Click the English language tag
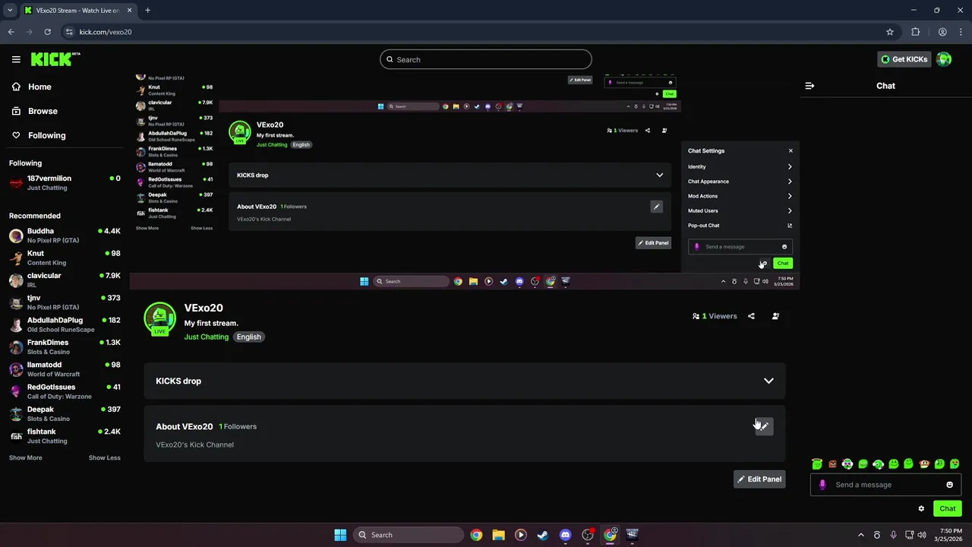Screen dimensions: 972x547 click(x=248, y=337)
